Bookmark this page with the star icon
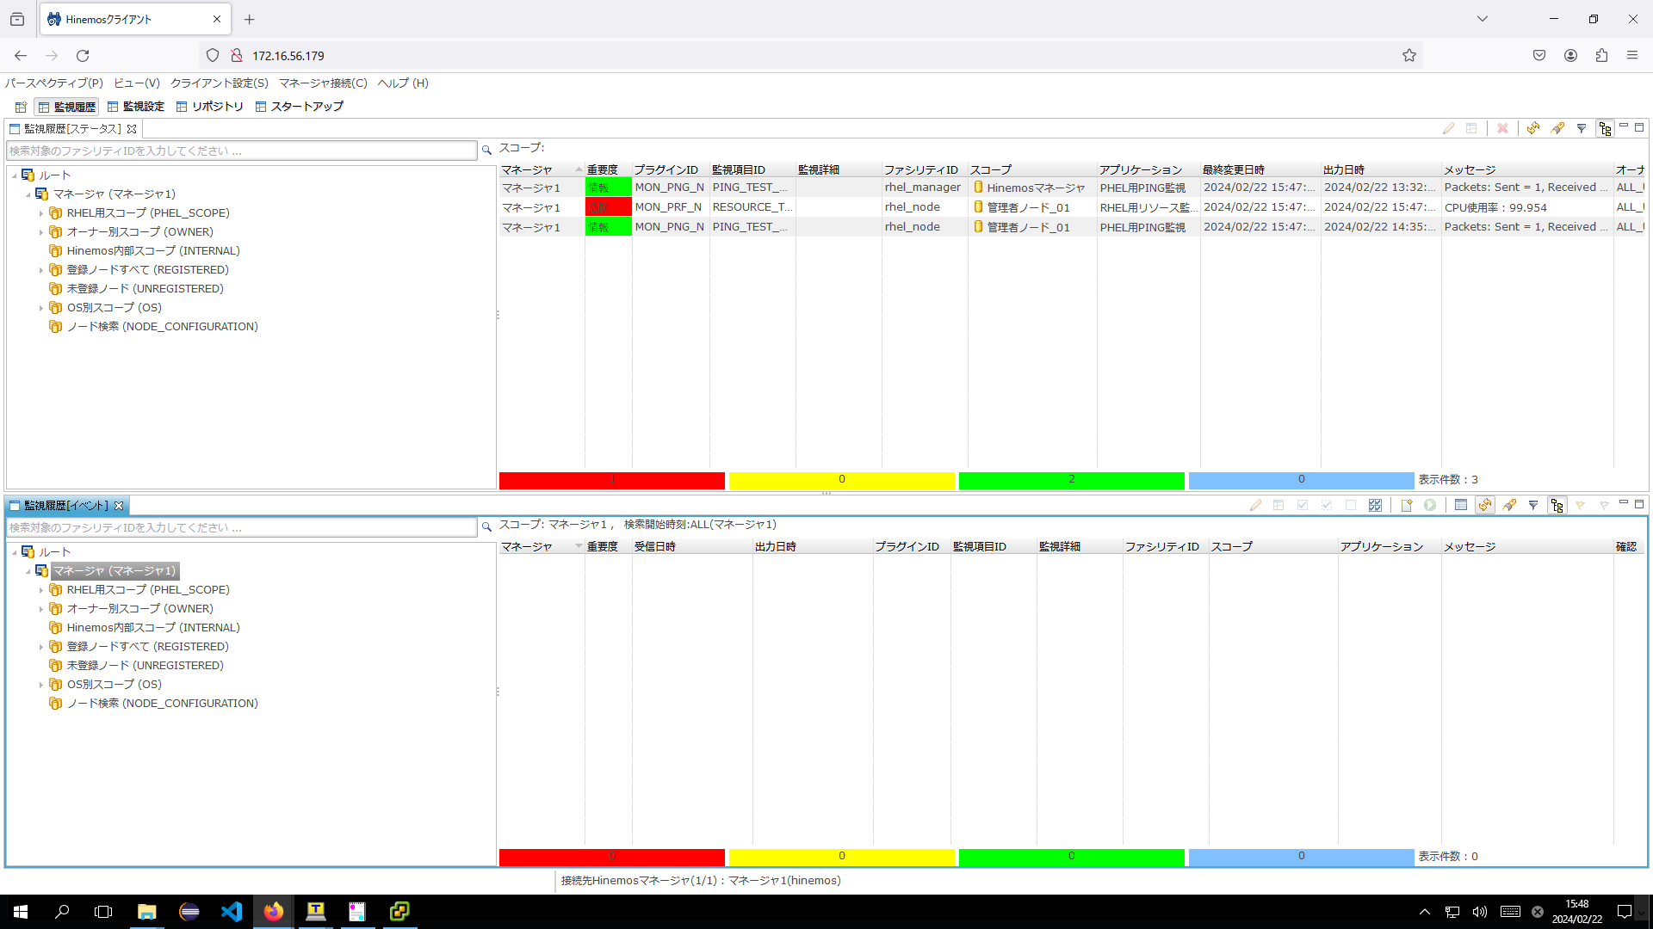The image size is (1653, 929). (x=1409, y=55)
